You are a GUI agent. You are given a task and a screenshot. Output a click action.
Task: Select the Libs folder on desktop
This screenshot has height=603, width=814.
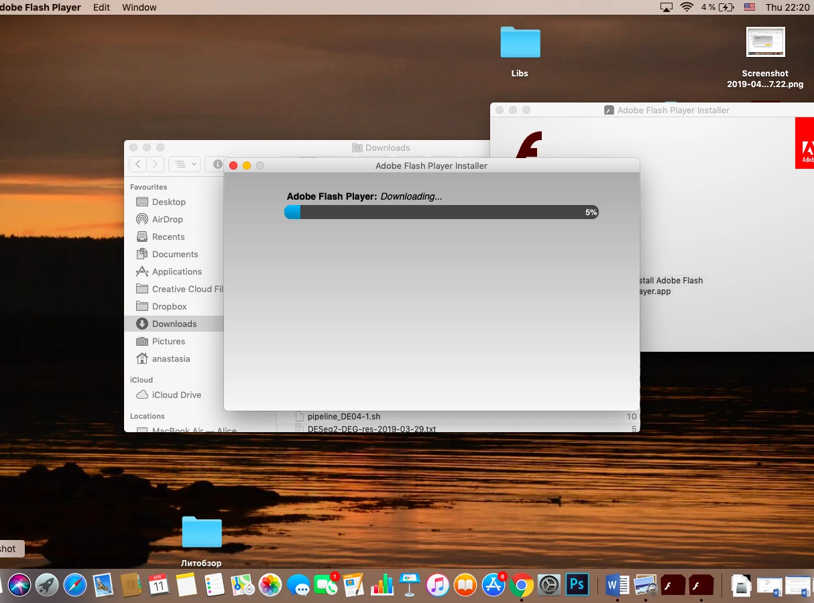(520, 52)
